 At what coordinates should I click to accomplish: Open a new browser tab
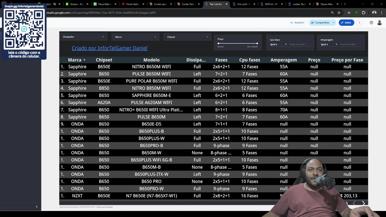click(345, 4)
